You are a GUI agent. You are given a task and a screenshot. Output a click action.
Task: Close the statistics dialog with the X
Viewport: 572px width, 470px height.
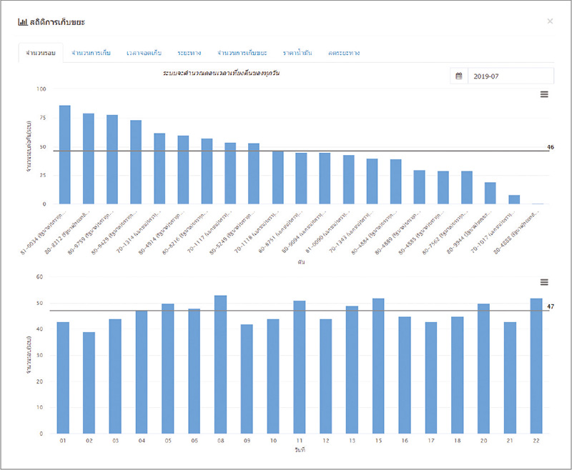pyautogui.click(x=550, y=21)
